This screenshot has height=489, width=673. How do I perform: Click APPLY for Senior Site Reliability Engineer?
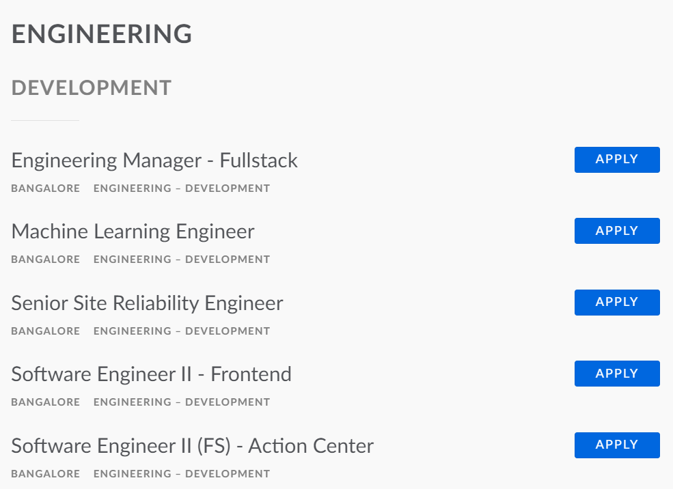point(616,302)
